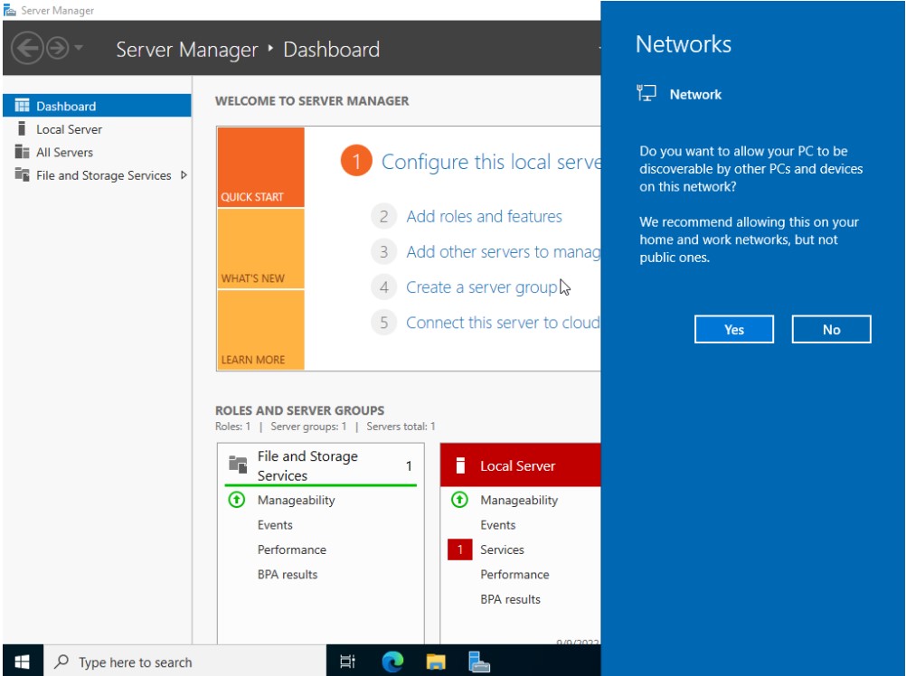Screen dimensions: 906x676
Task: Click No in the Networks prompt
Action: [830, 329]
